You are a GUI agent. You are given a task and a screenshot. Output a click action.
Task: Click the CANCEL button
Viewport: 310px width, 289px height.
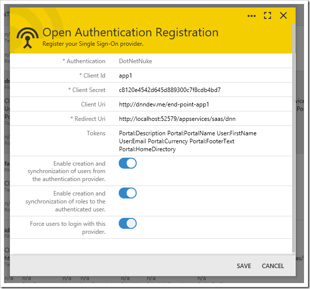coord(273,266)
